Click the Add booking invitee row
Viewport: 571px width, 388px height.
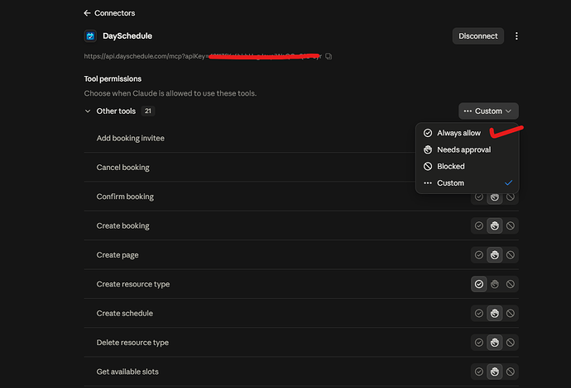[x=301, y=138]
